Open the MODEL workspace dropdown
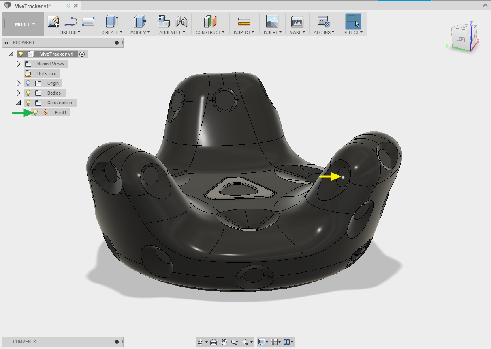The image size is (491, 349). [x=25, y=24]
